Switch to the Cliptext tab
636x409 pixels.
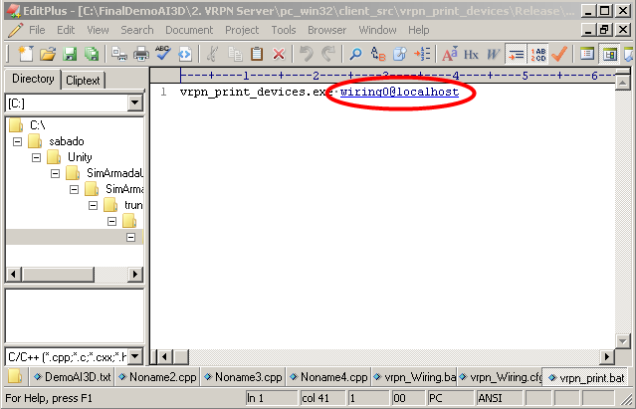[x=85, y=80]
